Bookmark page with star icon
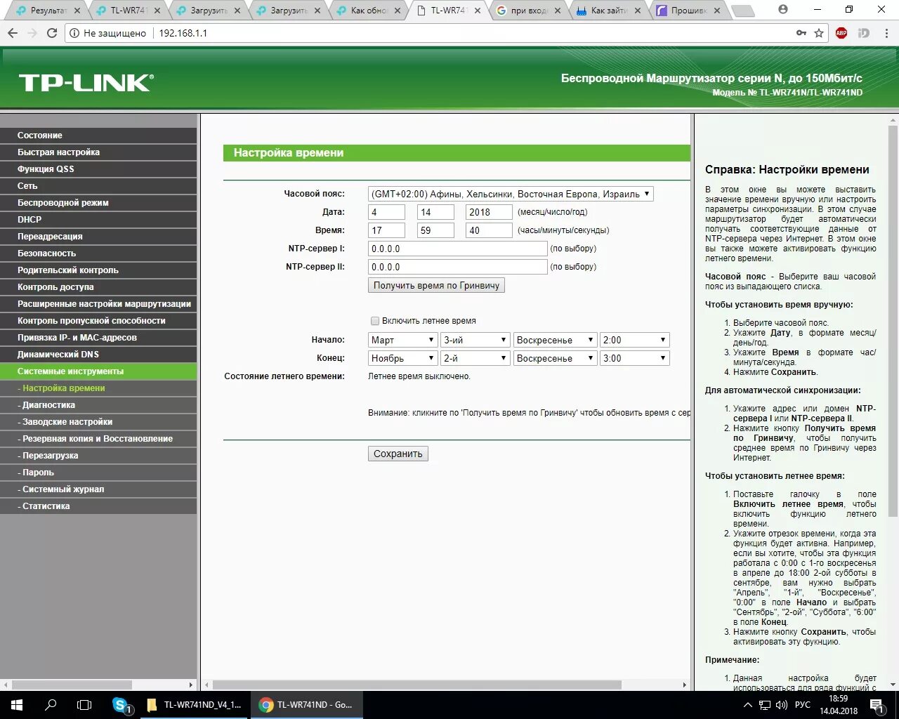The image size is (899, 719). (819, 33)
